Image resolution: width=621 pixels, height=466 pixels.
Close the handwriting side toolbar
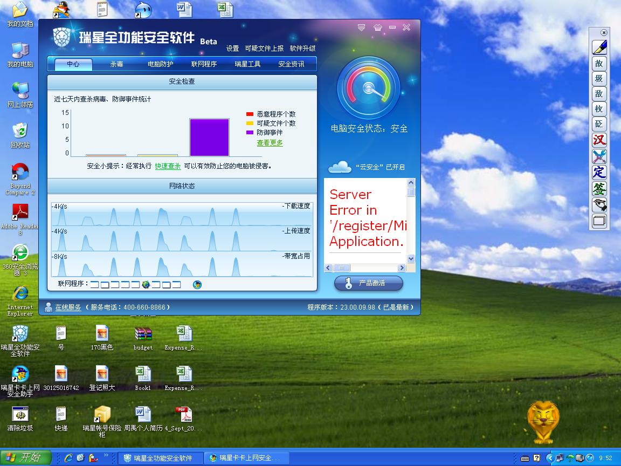point(604,32)
